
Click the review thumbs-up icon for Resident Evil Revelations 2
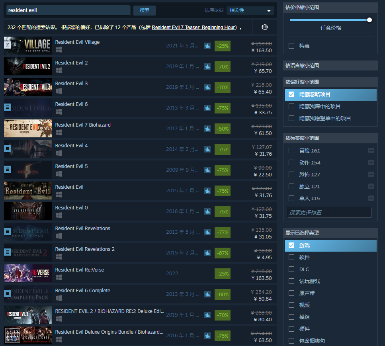[x=207, y=253]
